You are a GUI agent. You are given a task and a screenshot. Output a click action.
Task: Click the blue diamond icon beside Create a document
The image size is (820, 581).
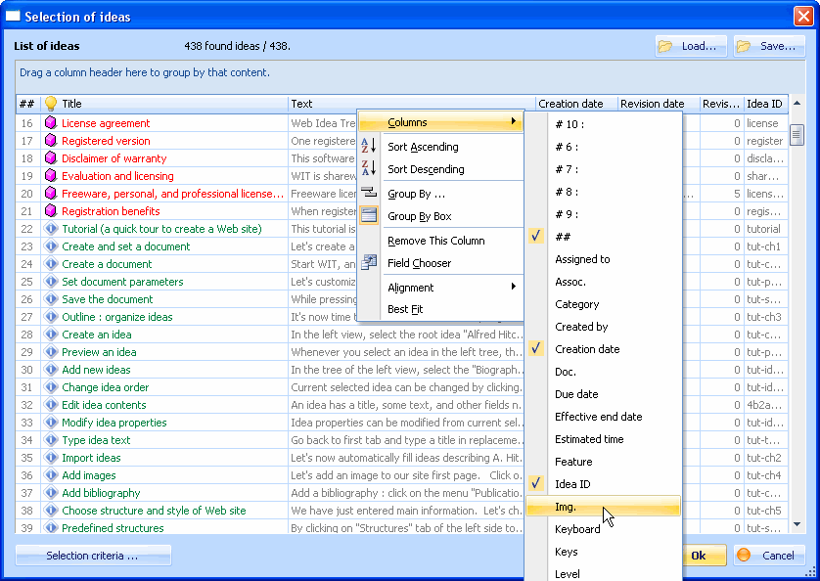pyautogui.click(x=51, y=264)
